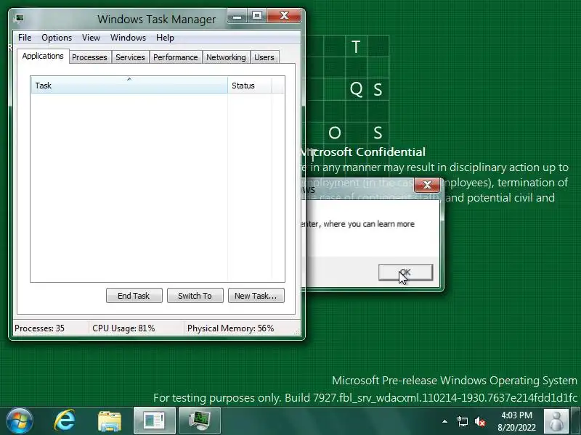Open the Windows menu
This screenshot has width=581, height=435.
point(129,38)
